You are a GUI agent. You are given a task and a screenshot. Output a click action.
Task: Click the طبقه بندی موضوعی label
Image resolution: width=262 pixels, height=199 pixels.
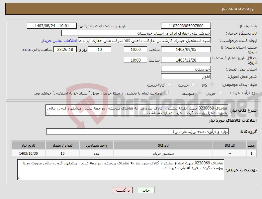click(239, 85)
